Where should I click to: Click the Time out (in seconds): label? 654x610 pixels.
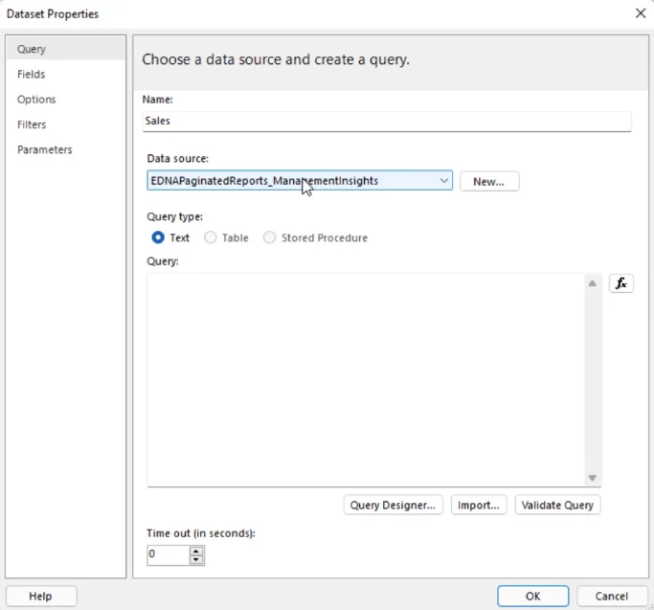point(201,533)
